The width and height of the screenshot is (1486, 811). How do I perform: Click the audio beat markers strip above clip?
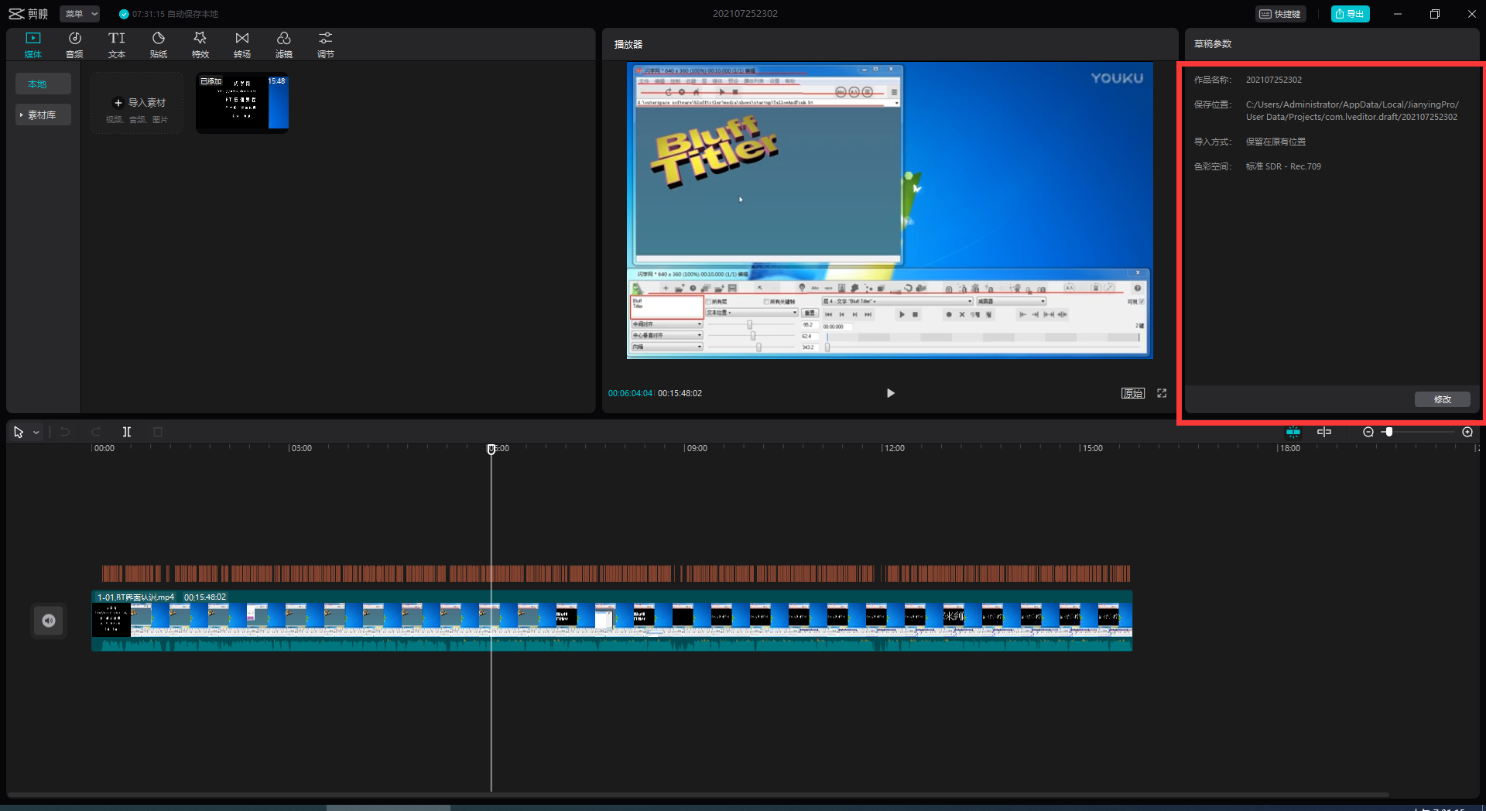pyautogui.click(x=616, y=573)
